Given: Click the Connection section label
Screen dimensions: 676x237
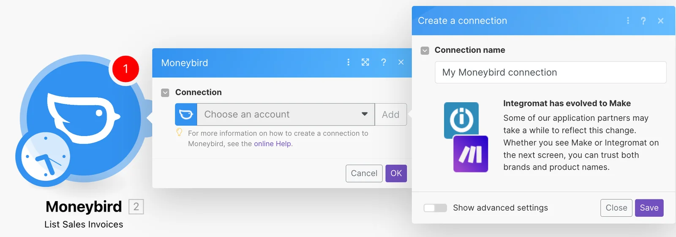Looking at the screenshot, I should click(199, 92).
